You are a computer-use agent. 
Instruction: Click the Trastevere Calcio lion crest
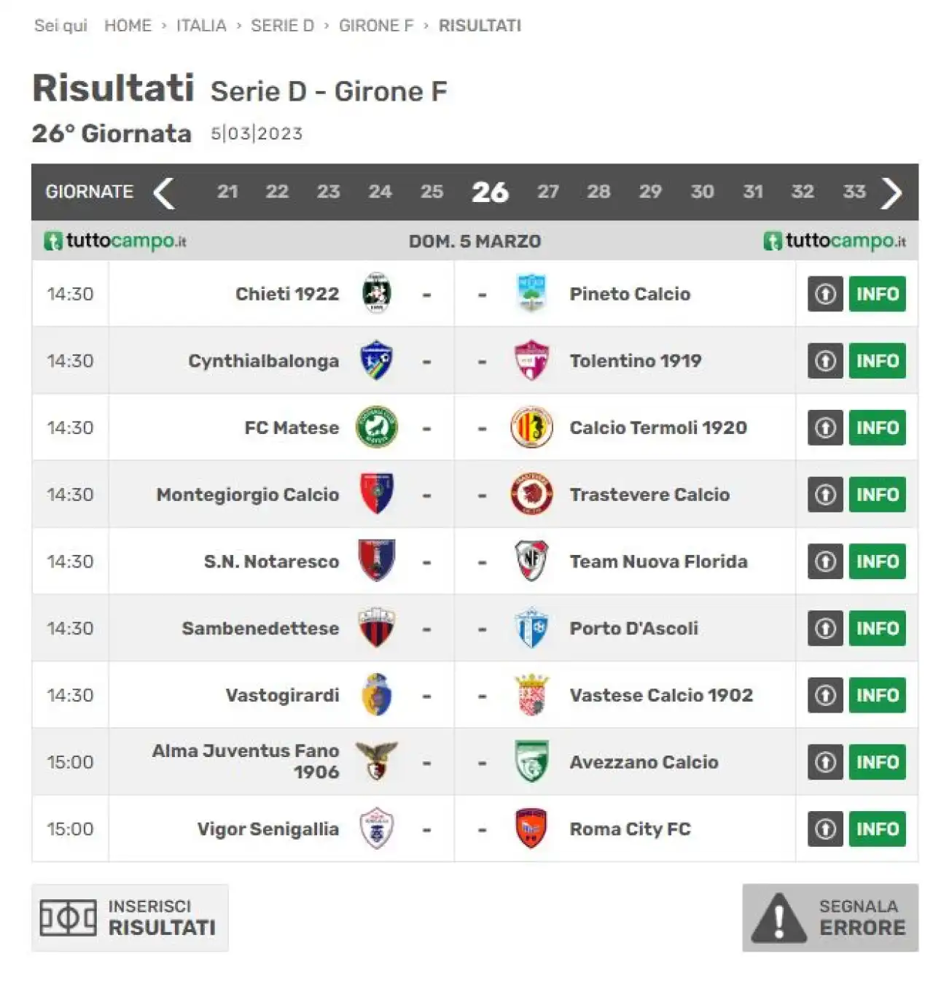coord(531,494)
